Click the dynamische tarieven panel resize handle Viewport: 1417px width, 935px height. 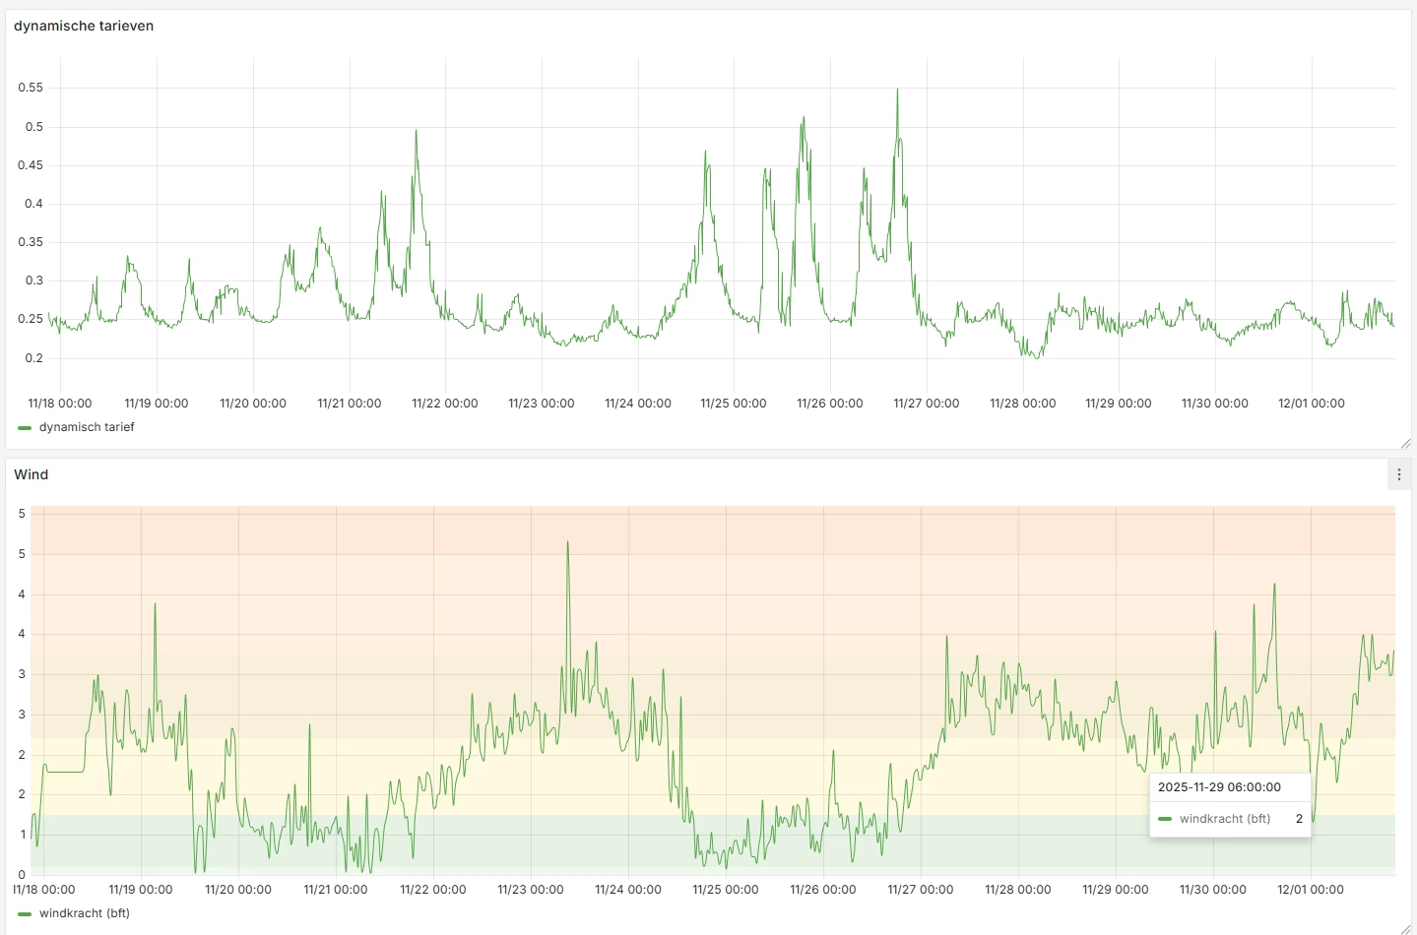1405,444
